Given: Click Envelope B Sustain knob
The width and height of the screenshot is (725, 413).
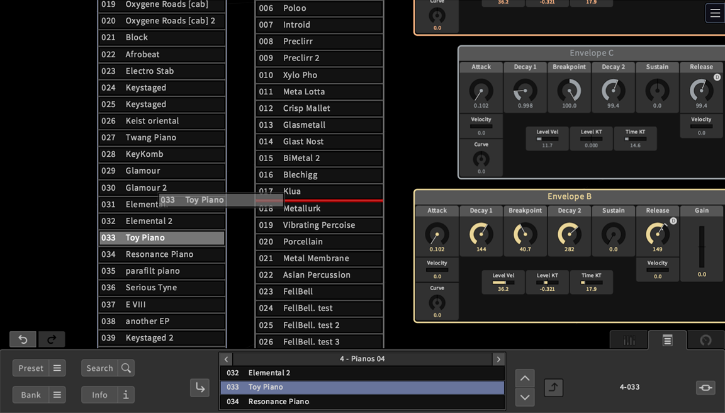Looking at the screenshot, I should click(x=613, y=234).
